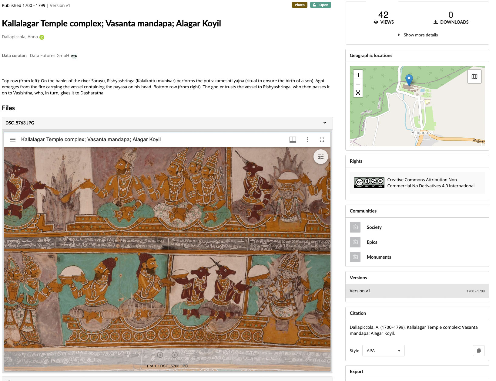This screenshot has width=496, height=381.
Task: Open image adjustment sliders on the photo
Action: point(320,157)
